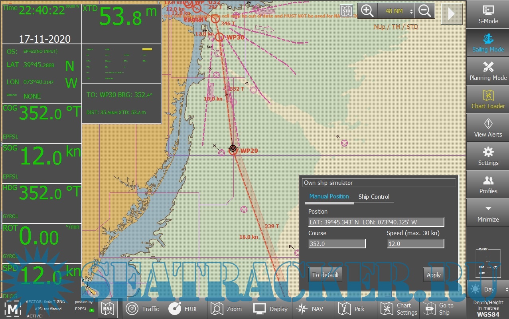Open the Settings gear menu
This screenshot has height=319, width=509.
tap(488, 156)
